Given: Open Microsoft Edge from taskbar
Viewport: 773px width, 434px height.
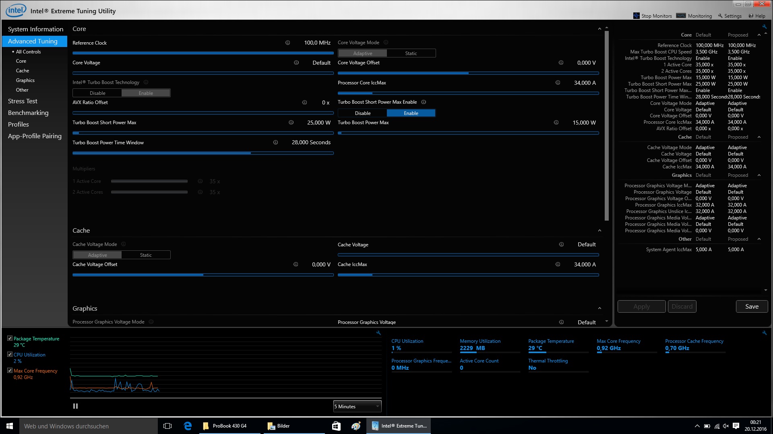Looking at the screenshot, I should pos(188,426).
